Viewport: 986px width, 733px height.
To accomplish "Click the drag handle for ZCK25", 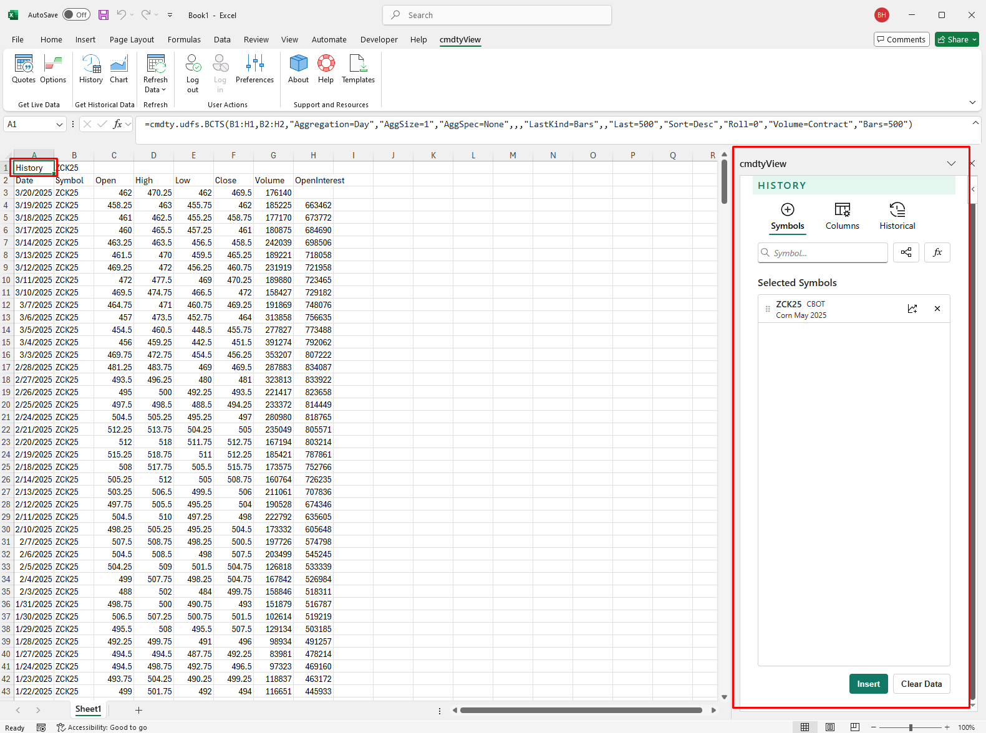I will [768, 309].
